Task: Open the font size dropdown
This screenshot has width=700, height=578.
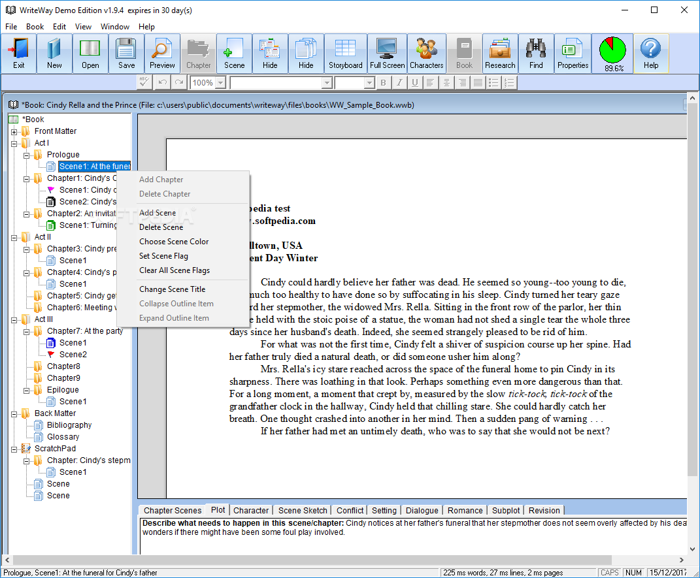Action: click(369, 83)
